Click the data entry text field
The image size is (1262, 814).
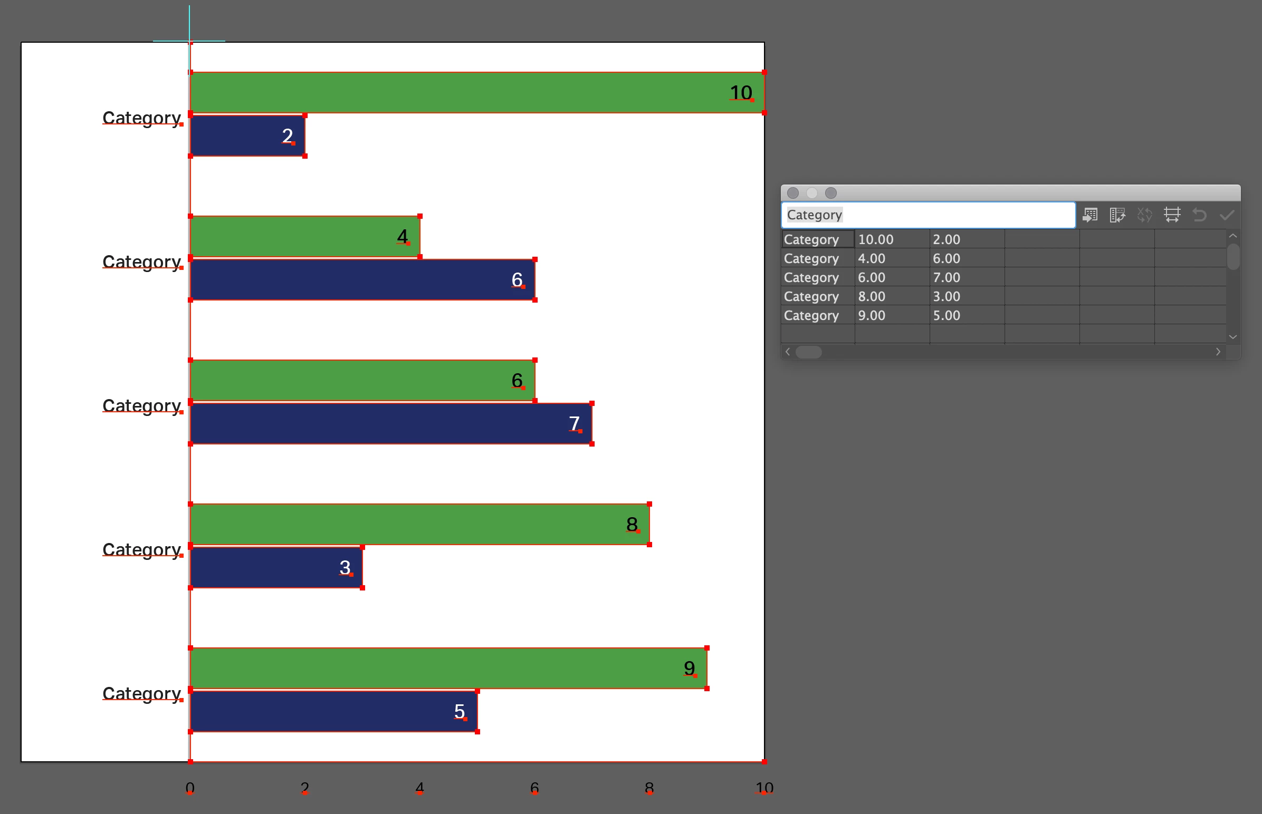pyautogui.click(x=928, y=215)
